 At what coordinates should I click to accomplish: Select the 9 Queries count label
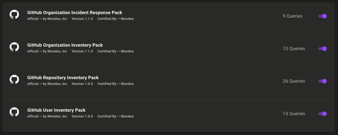pos(292,16)
